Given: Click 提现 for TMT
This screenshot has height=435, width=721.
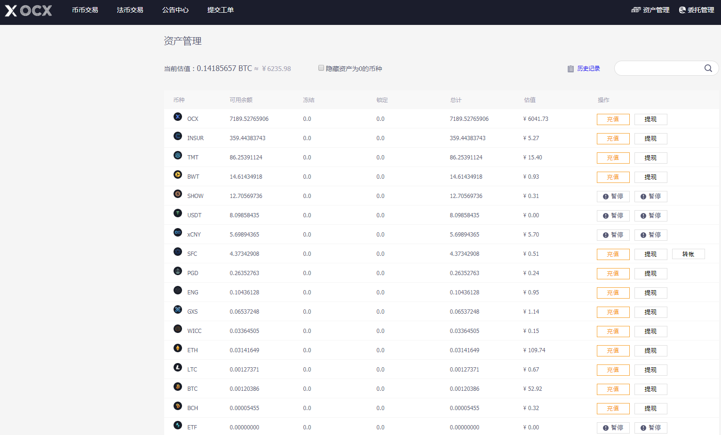Looking at the screenshot, I should [x=651, y=158].
